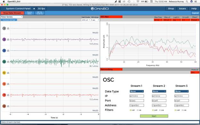Check impedance icon for channel 8
Viewport: 200px width, 125px height.
point(8,106)
